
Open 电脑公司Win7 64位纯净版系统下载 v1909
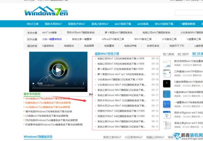[x=121, y=64]
